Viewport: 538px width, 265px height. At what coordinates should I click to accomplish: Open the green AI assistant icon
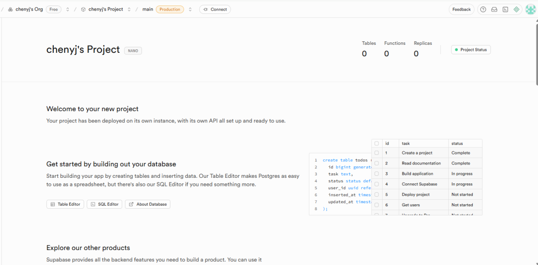click(516, 9)
